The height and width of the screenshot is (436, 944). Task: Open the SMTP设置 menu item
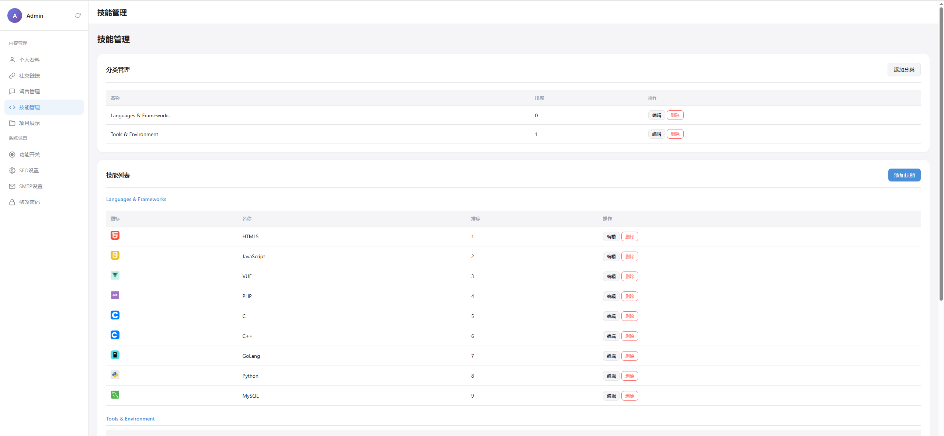[31, 186]
